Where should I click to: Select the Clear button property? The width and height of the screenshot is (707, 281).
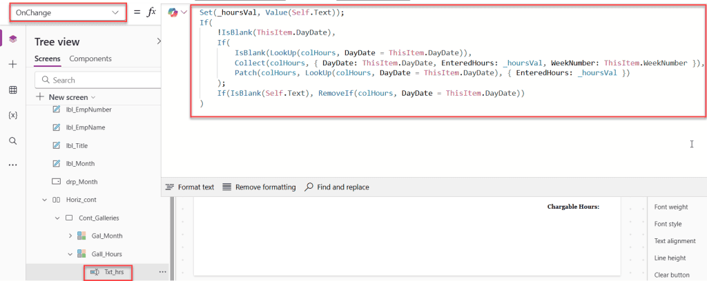coord(672,275)
